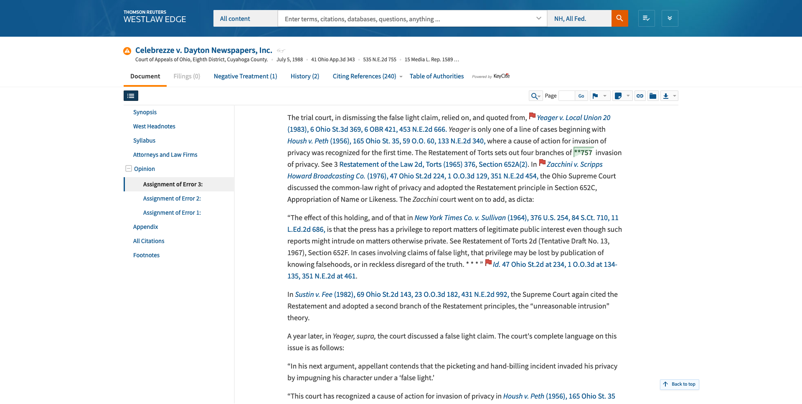Expand the search box suggestions chevron
The width and height of the screenshot is (802, 404).
pyautogui.click(x=538, y=18)
